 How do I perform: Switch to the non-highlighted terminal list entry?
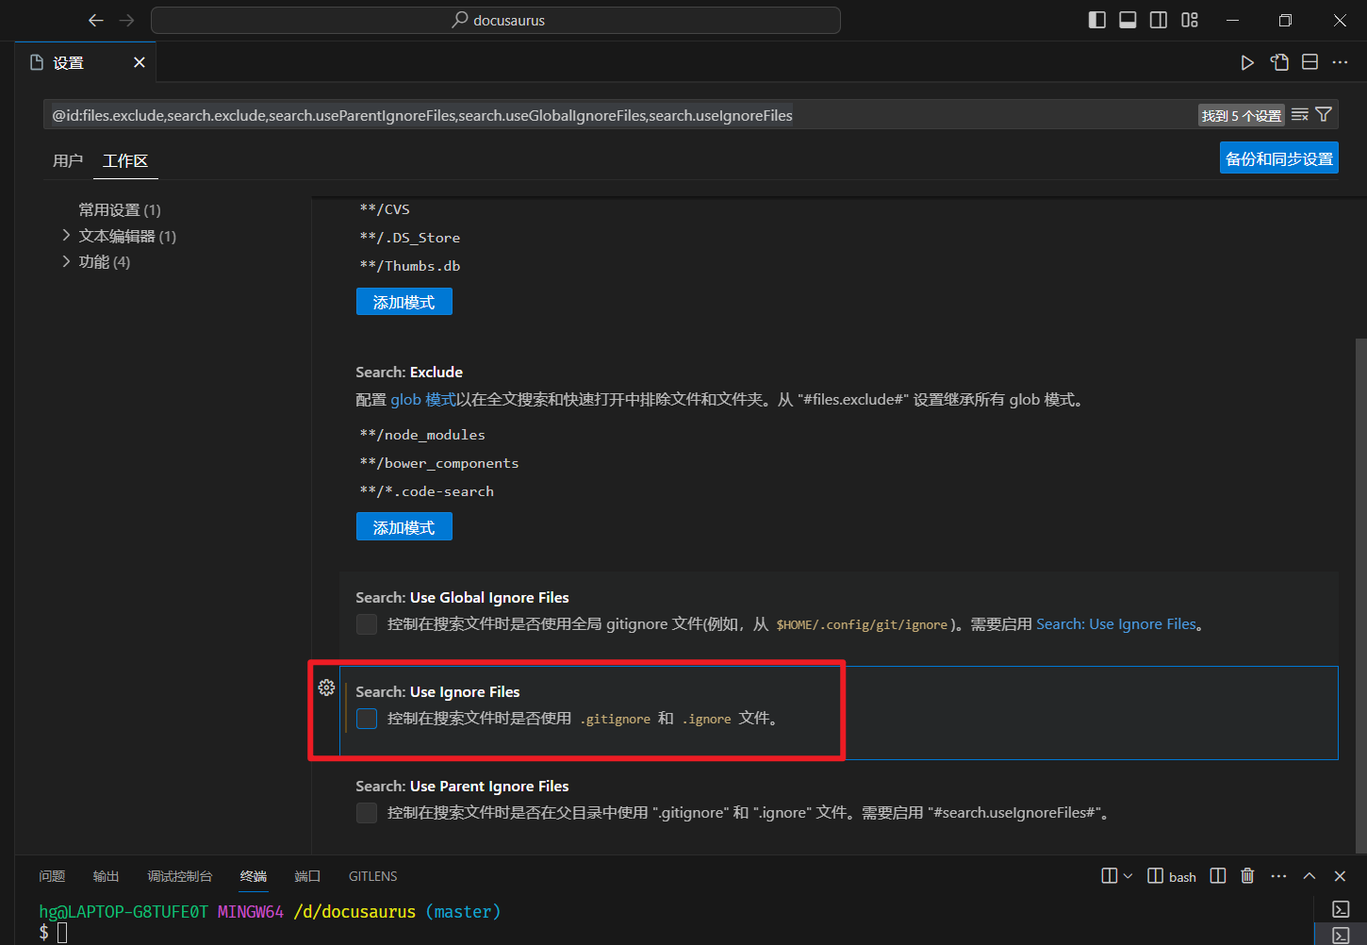pyautogui.click(x=1341, y=908)
